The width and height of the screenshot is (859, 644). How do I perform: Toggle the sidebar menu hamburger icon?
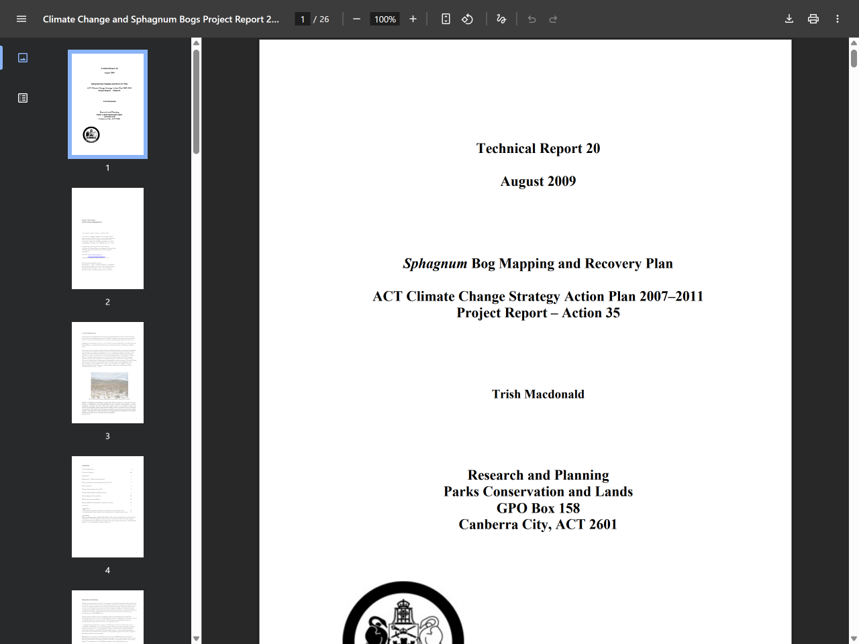point(21,19)
